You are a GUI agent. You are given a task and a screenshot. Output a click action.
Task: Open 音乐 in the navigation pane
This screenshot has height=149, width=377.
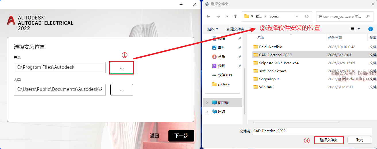tap(222, 56)
